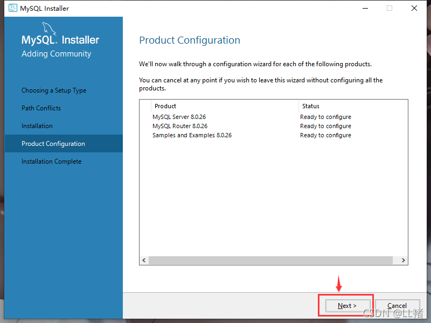Image resolution: width=431 pixels, height=323 pixels.
Task: Click the MySQL Installer title bar icon
Action: pyautogui.click(x=12, y=8)
